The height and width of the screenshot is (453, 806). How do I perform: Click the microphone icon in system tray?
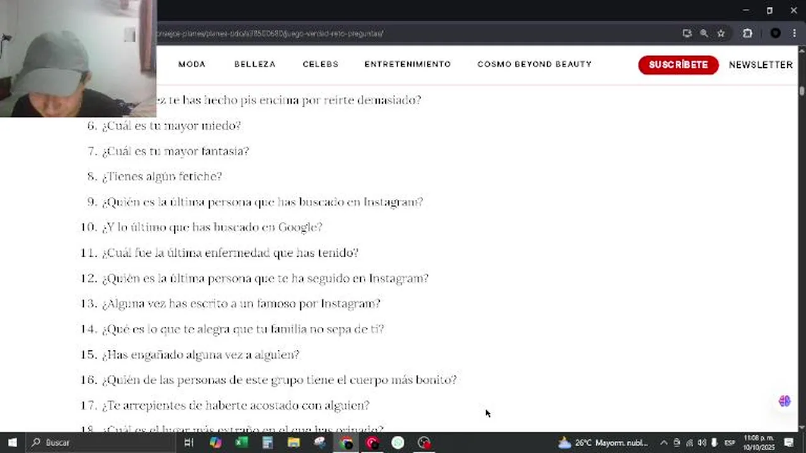(x=714, y=442)
